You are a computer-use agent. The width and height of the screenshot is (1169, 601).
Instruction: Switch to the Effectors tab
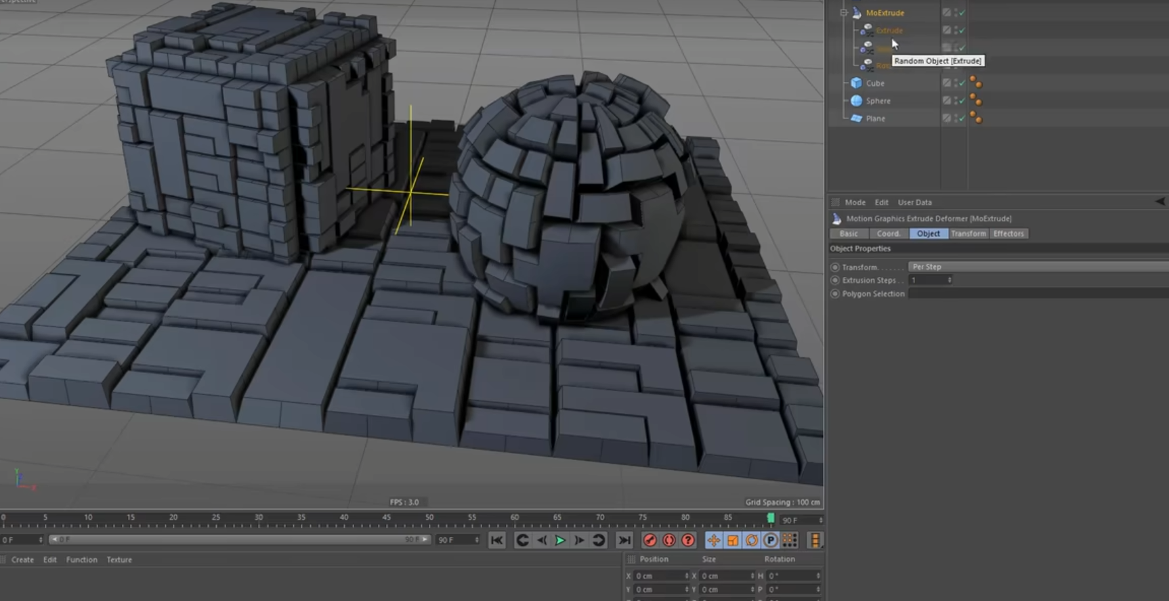pos(1008,233)
